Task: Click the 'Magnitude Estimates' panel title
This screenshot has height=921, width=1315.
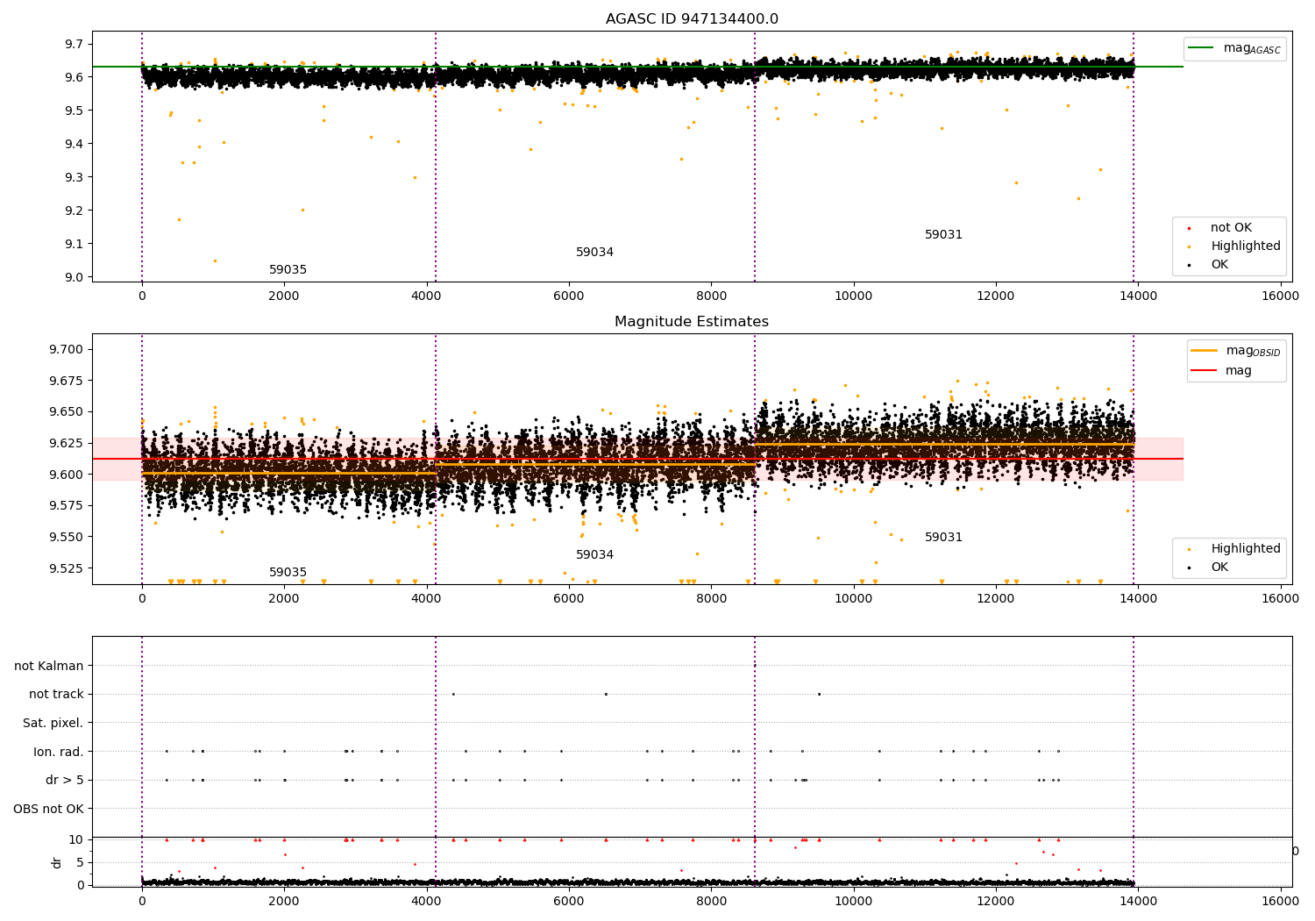Action: 692,322
